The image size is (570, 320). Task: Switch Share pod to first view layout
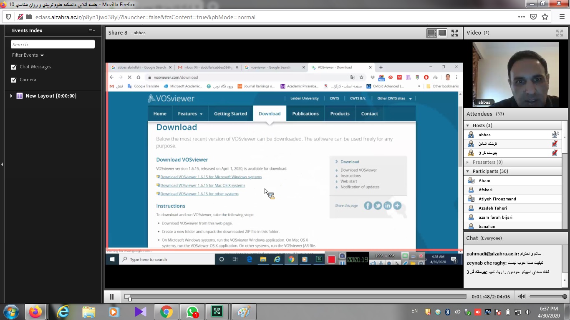(431, 32)
